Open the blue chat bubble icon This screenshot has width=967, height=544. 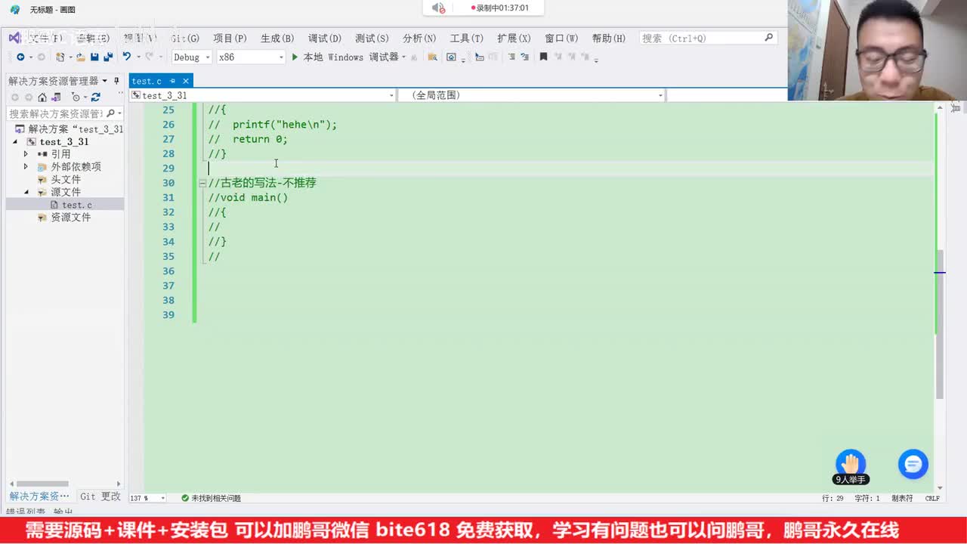pos(913,464)
